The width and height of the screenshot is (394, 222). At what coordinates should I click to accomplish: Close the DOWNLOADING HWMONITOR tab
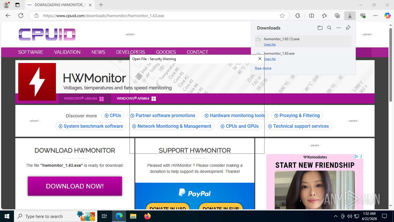pos(90,5)
